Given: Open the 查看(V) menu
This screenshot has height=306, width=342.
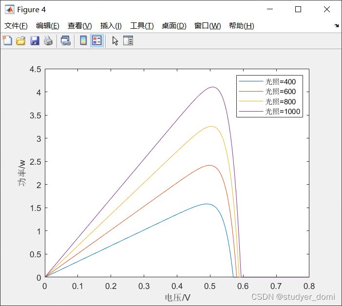Looking at the screenshot, I should coord(79,26).
